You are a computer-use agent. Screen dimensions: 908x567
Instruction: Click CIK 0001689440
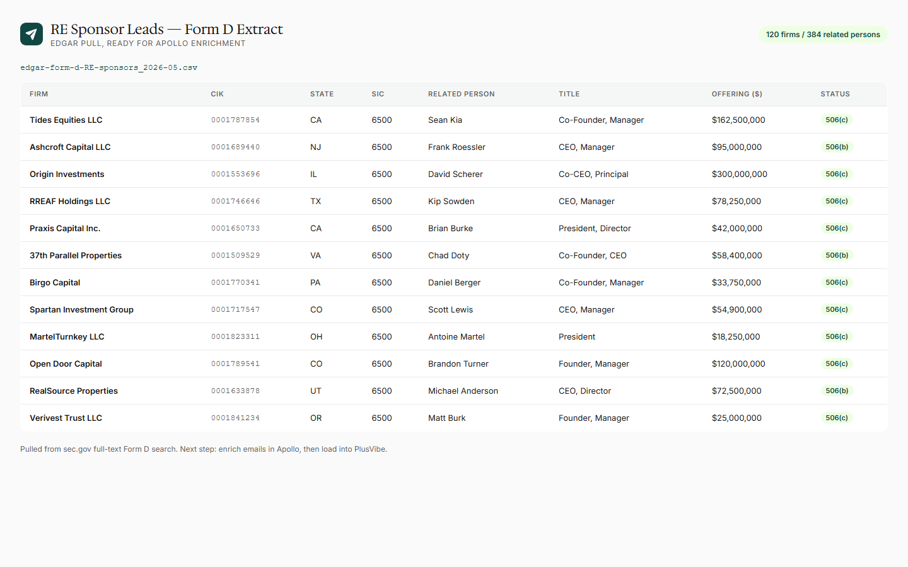pyautogui.click(x=235, y=147)
